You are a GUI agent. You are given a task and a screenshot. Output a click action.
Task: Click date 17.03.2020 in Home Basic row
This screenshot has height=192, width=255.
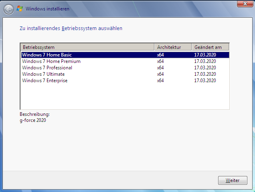[x=205, y=55]
